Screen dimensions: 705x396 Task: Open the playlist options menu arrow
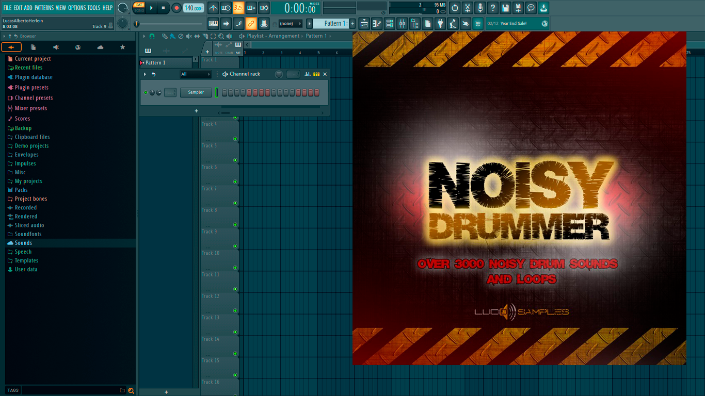click(145, 36)
